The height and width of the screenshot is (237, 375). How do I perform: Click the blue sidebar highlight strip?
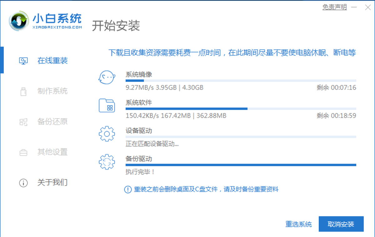click(2, 59)
